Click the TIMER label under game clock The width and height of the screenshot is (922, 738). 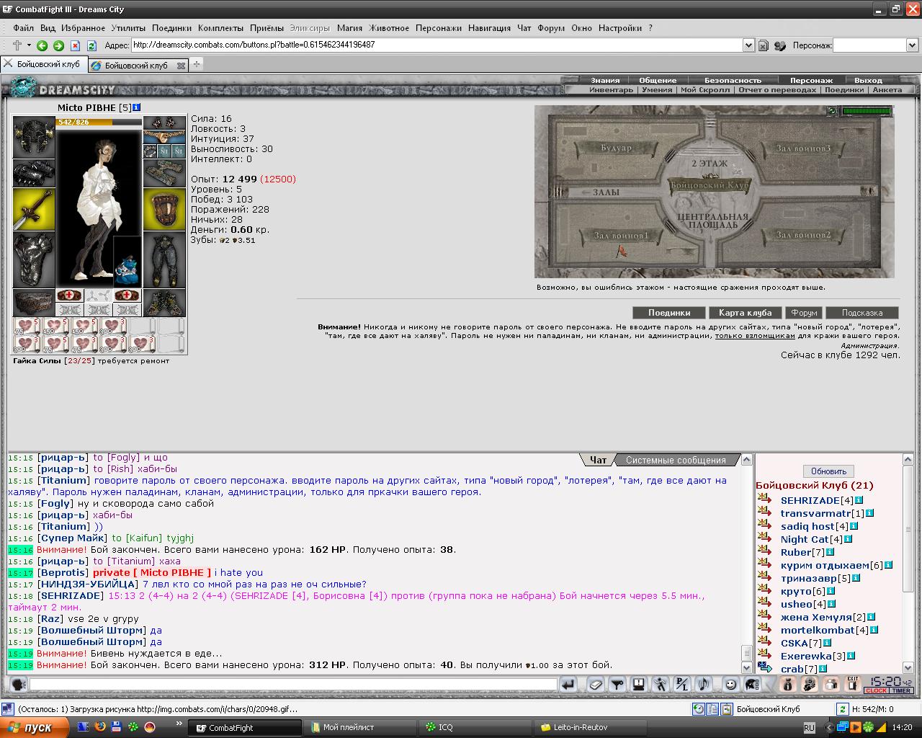click(x=902, y=690)
